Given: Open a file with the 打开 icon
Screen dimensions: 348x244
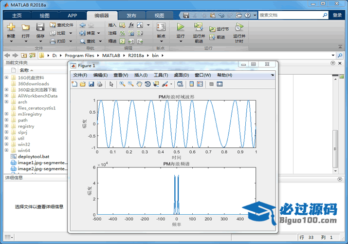Looking at the screenshot, I should click(x=25, y=27).
